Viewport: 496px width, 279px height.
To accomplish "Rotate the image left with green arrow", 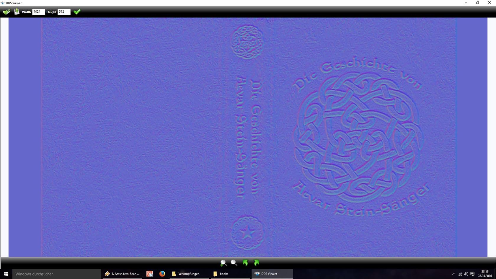I will (245, 263).
